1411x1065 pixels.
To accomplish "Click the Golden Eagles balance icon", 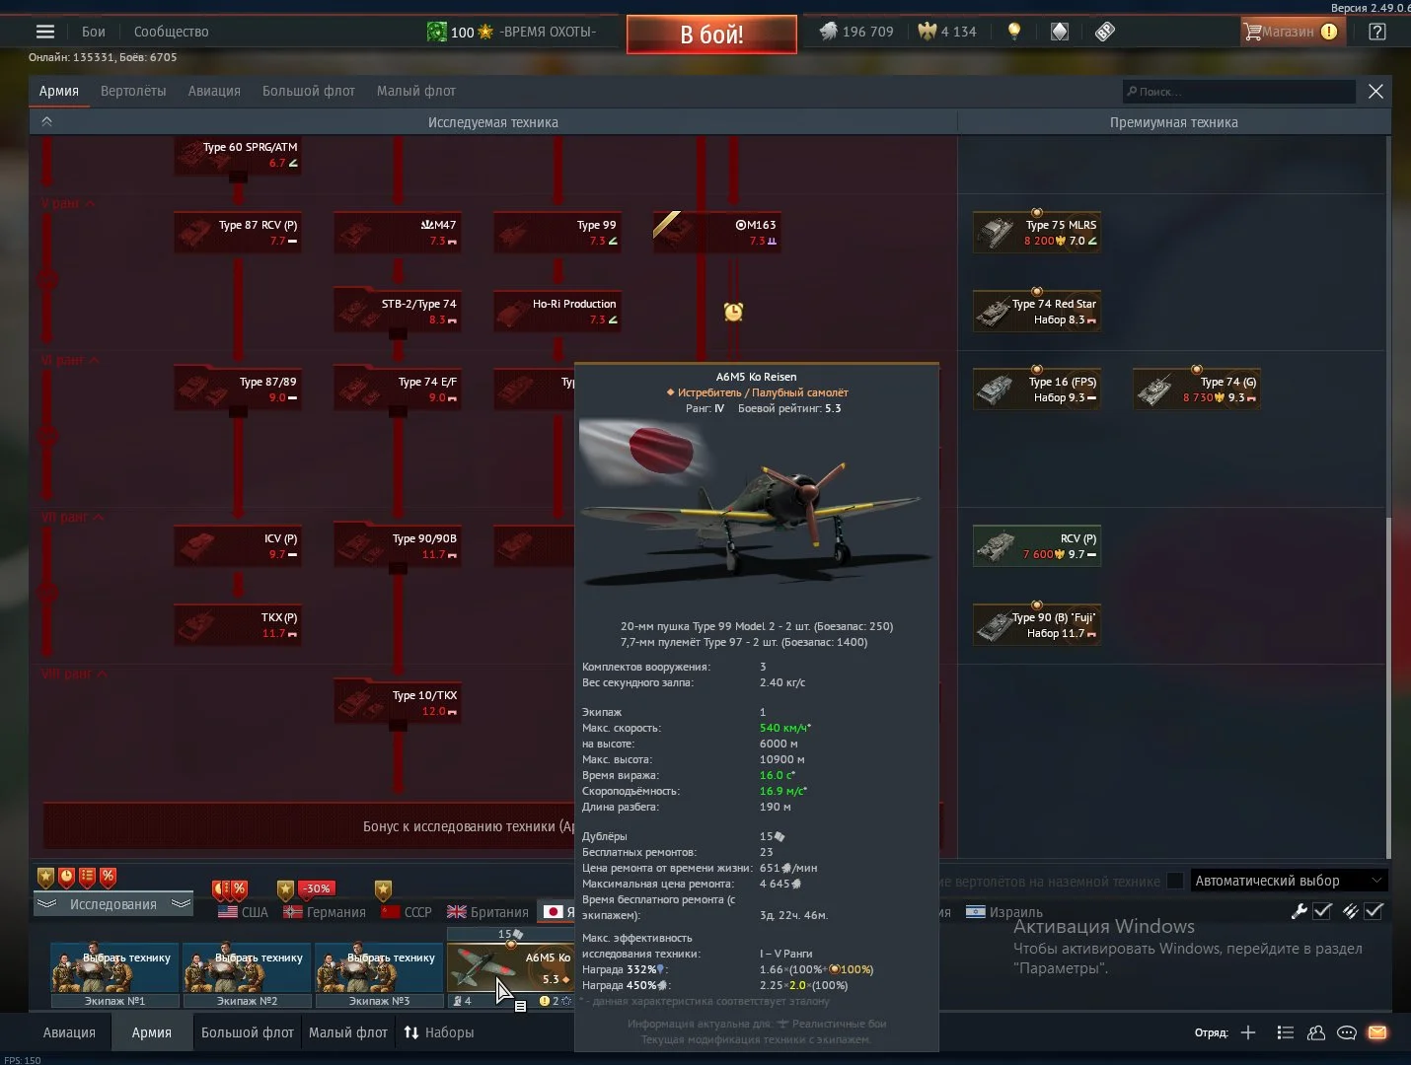I will [x=927, y=32].
